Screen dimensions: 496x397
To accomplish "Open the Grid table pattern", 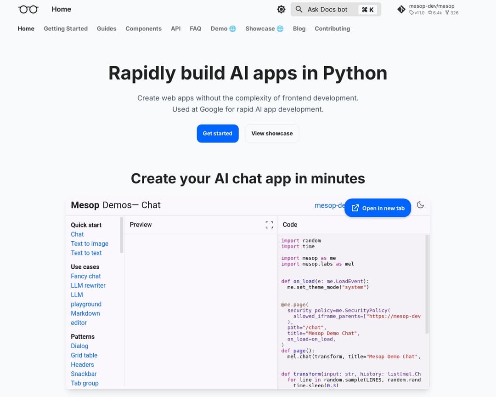I will click(84, 355).
